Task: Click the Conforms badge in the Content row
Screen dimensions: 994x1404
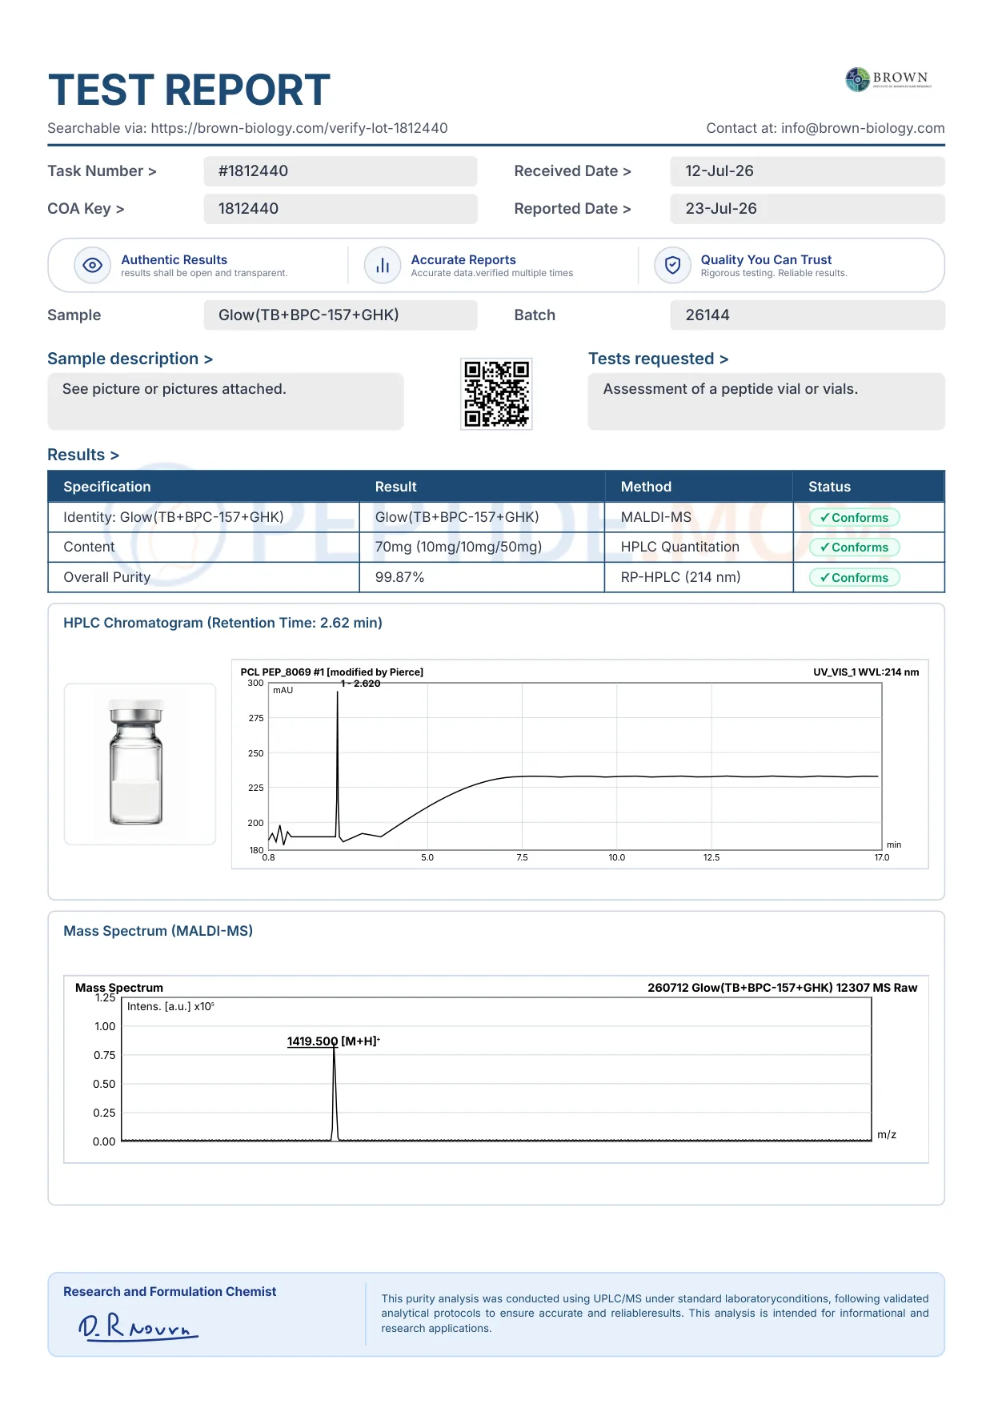Action: point(855,548)
